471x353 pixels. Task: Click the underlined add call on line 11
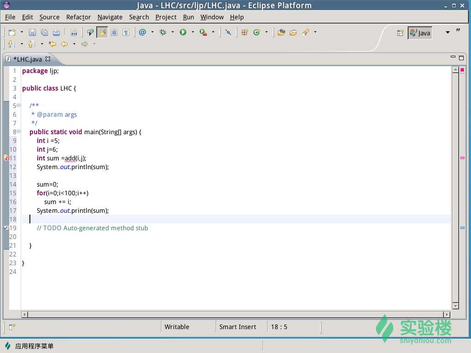tap(70, 158)
